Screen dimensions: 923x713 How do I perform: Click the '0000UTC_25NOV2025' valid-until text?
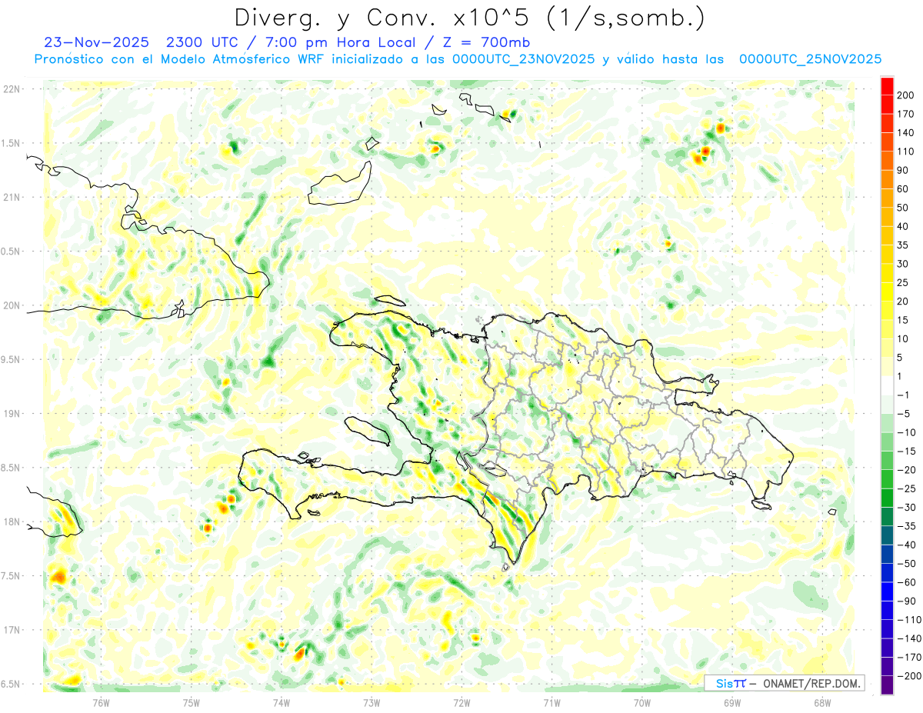click(810, 59)
